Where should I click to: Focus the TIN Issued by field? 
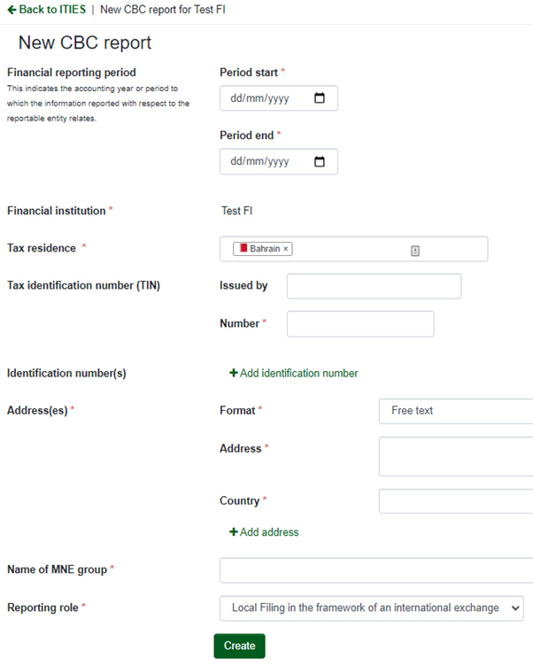[375, 286]
